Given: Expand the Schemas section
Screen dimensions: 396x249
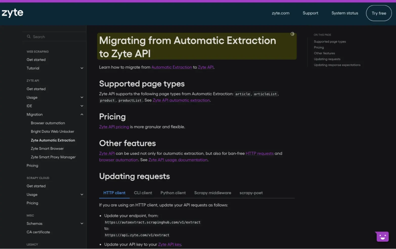Looking at the screenshot, I should tap(82, 223).
